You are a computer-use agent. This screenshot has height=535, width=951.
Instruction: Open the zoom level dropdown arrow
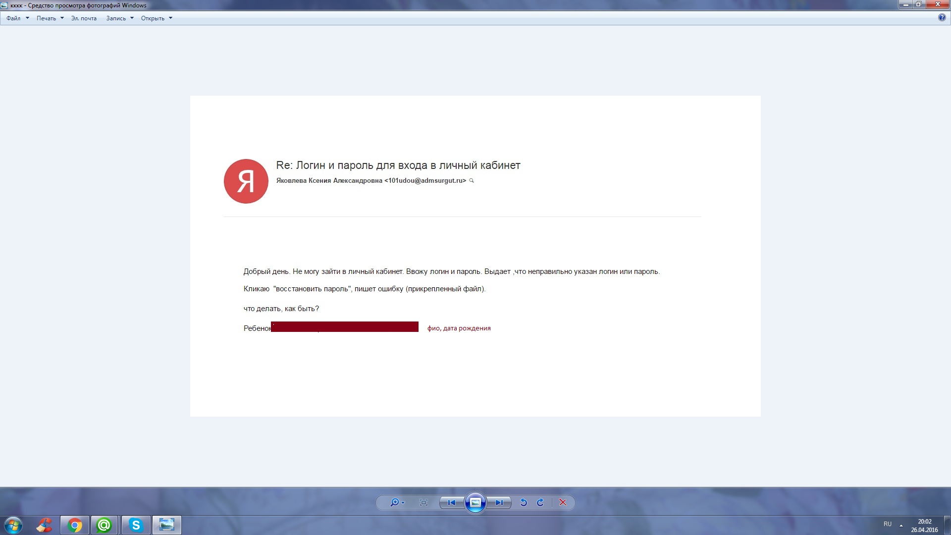403,503
